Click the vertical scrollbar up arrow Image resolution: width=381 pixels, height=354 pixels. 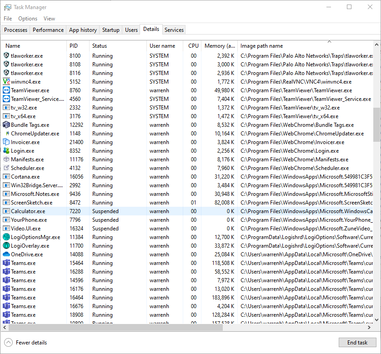pyautogui.click(x=376, y=45)
